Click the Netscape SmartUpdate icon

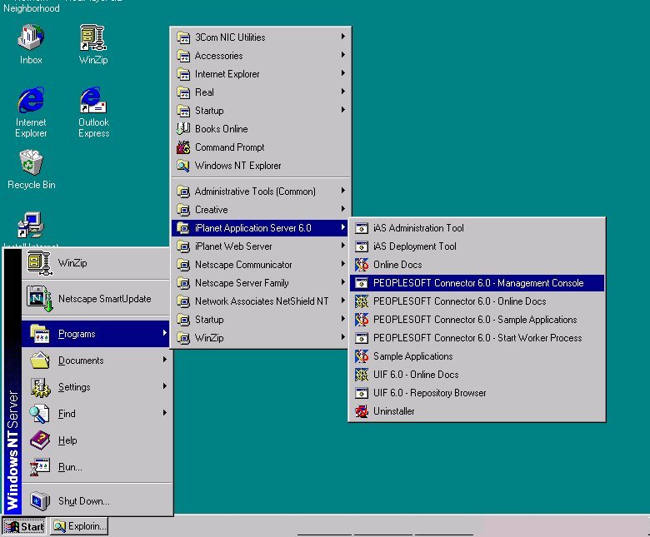tap(39, 299)
